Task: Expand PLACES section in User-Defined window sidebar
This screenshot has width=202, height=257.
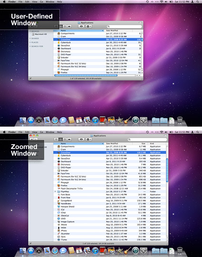Action: (30, 42)
